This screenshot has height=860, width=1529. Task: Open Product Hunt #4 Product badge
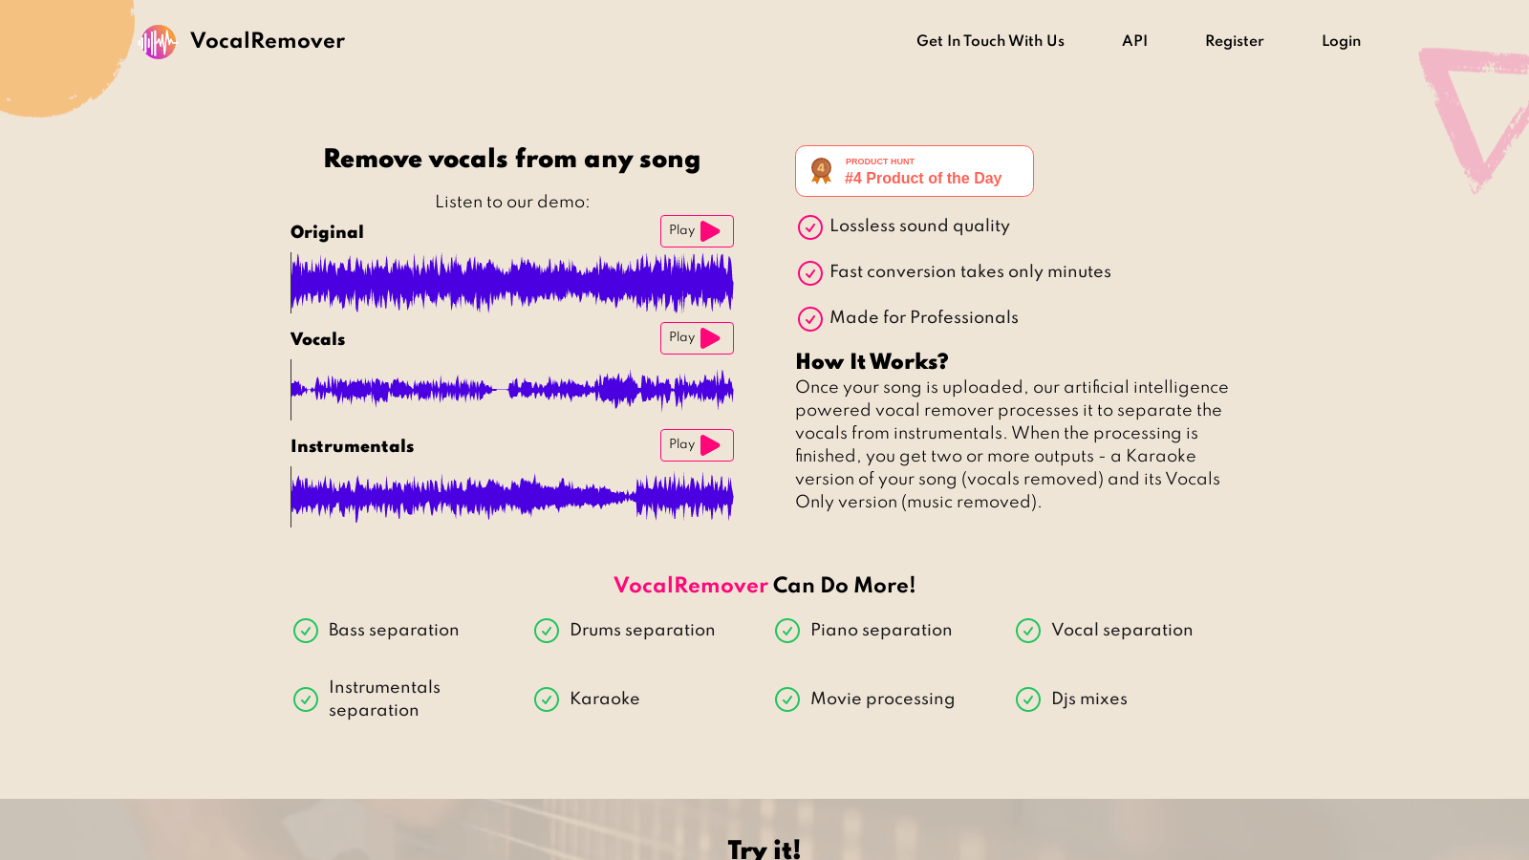[x=915, y=171]
